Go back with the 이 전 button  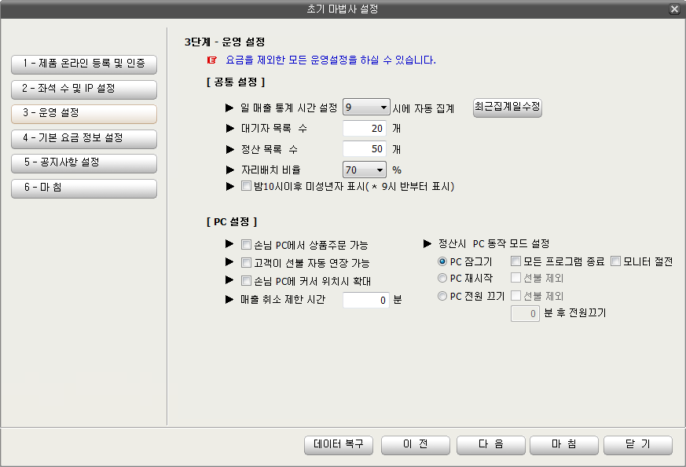coord(416,445)
